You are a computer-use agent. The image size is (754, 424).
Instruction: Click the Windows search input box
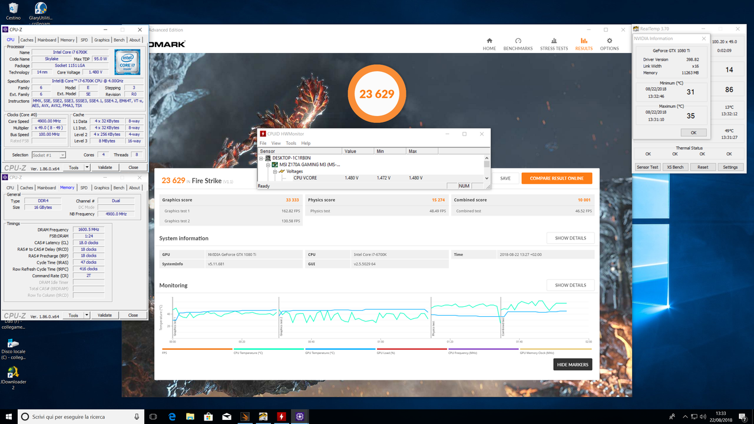tap(80, 416)
